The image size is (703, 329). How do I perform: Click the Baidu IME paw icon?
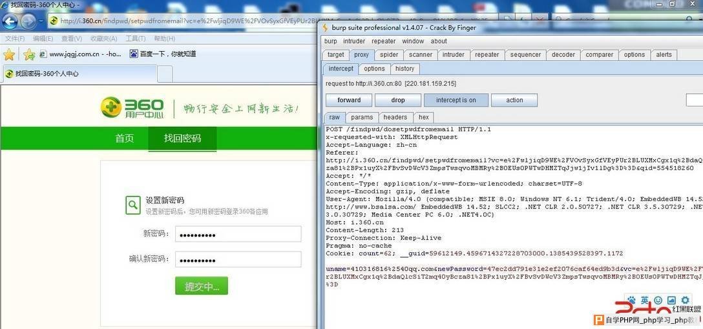632,300
